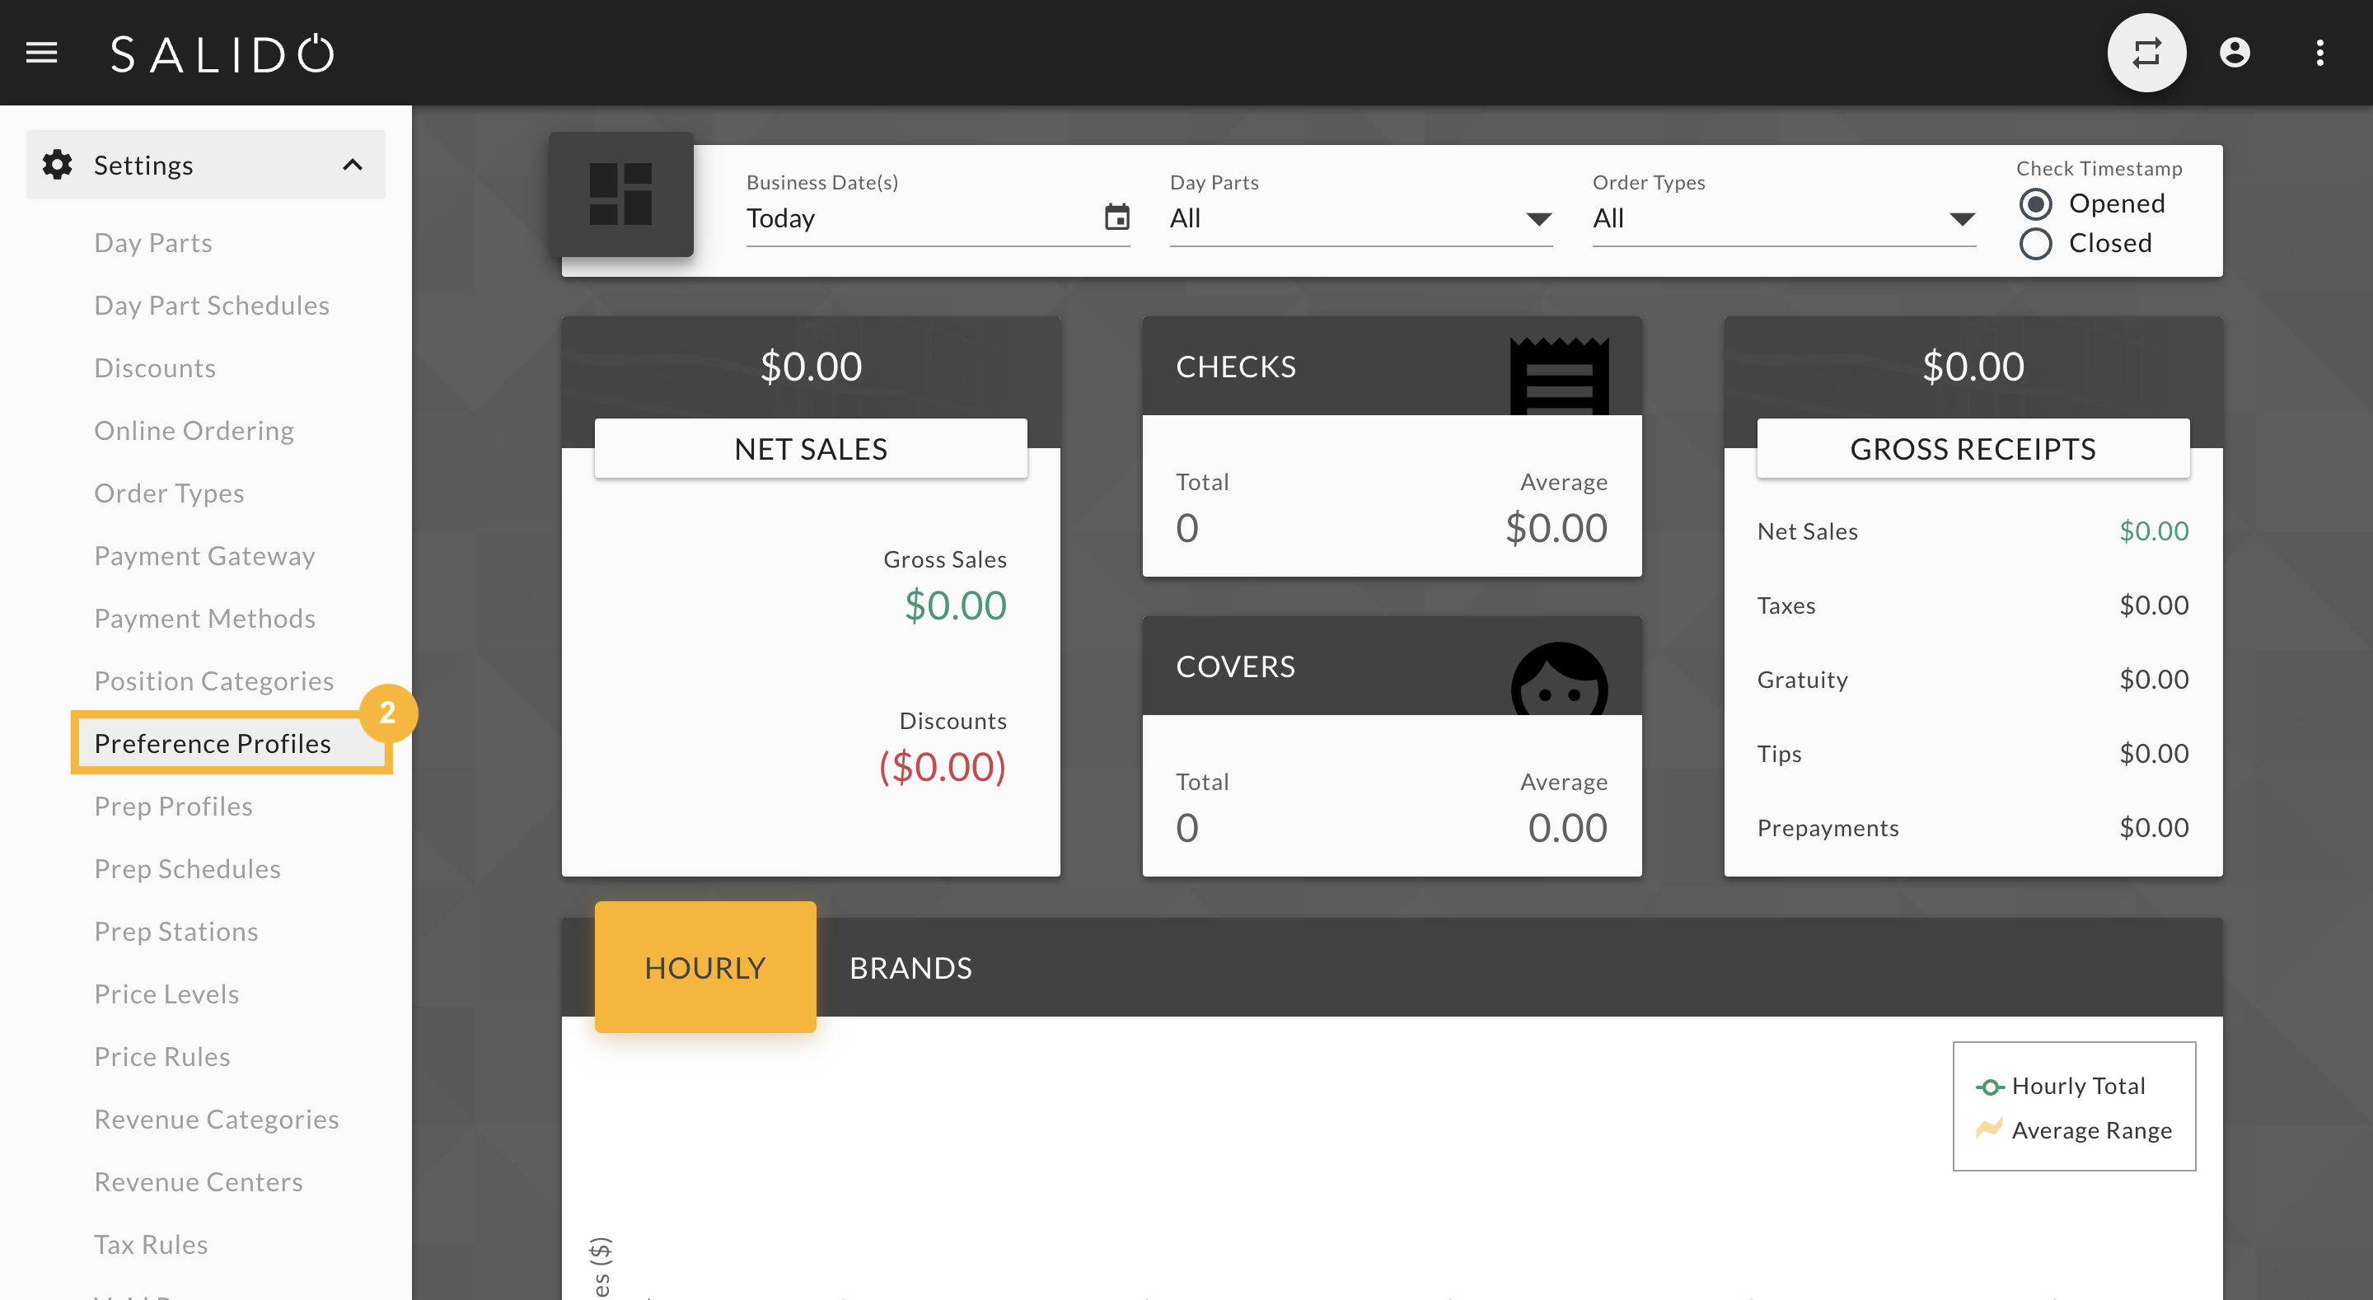The width and height of the screenshot is (2373, 1300).
Task: Click the red Discounts ($0.00) value
Action: tap(943, 766)
